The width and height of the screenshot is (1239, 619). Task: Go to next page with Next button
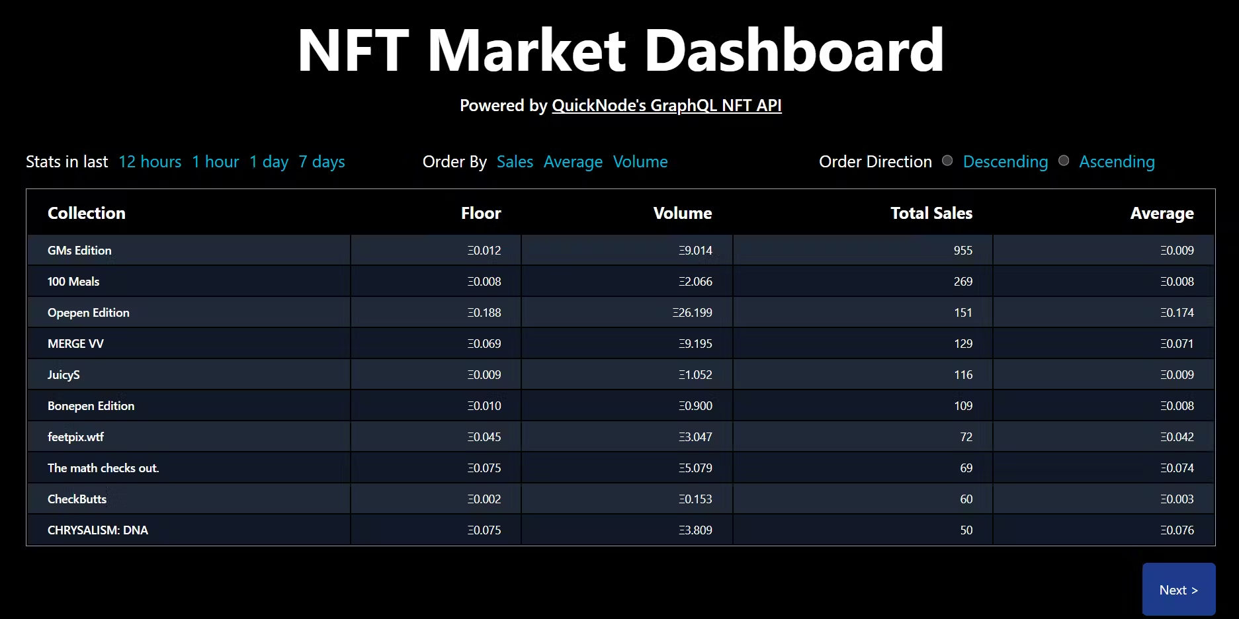1178,590
